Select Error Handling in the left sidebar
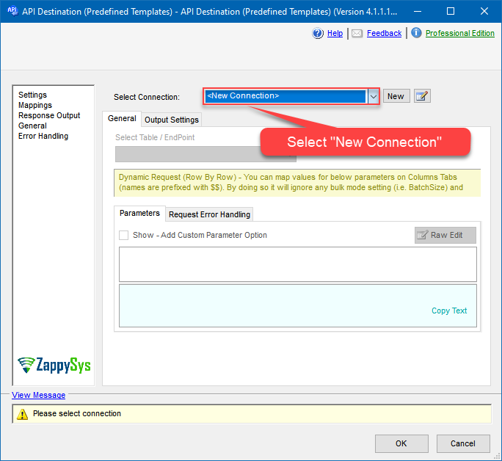The width and height of the screenshot is (502, 461). coord(43,136)
